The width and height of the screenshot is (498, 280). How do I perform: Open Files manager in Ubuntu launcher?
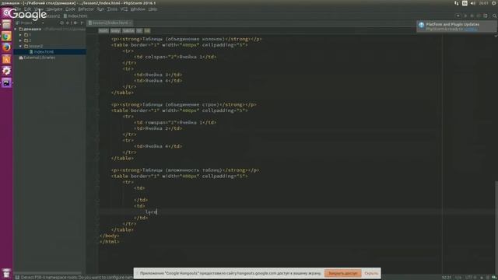(6, 25)
